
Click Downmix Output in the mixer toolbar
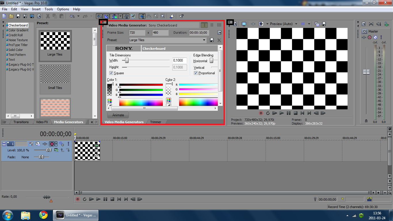371,24
